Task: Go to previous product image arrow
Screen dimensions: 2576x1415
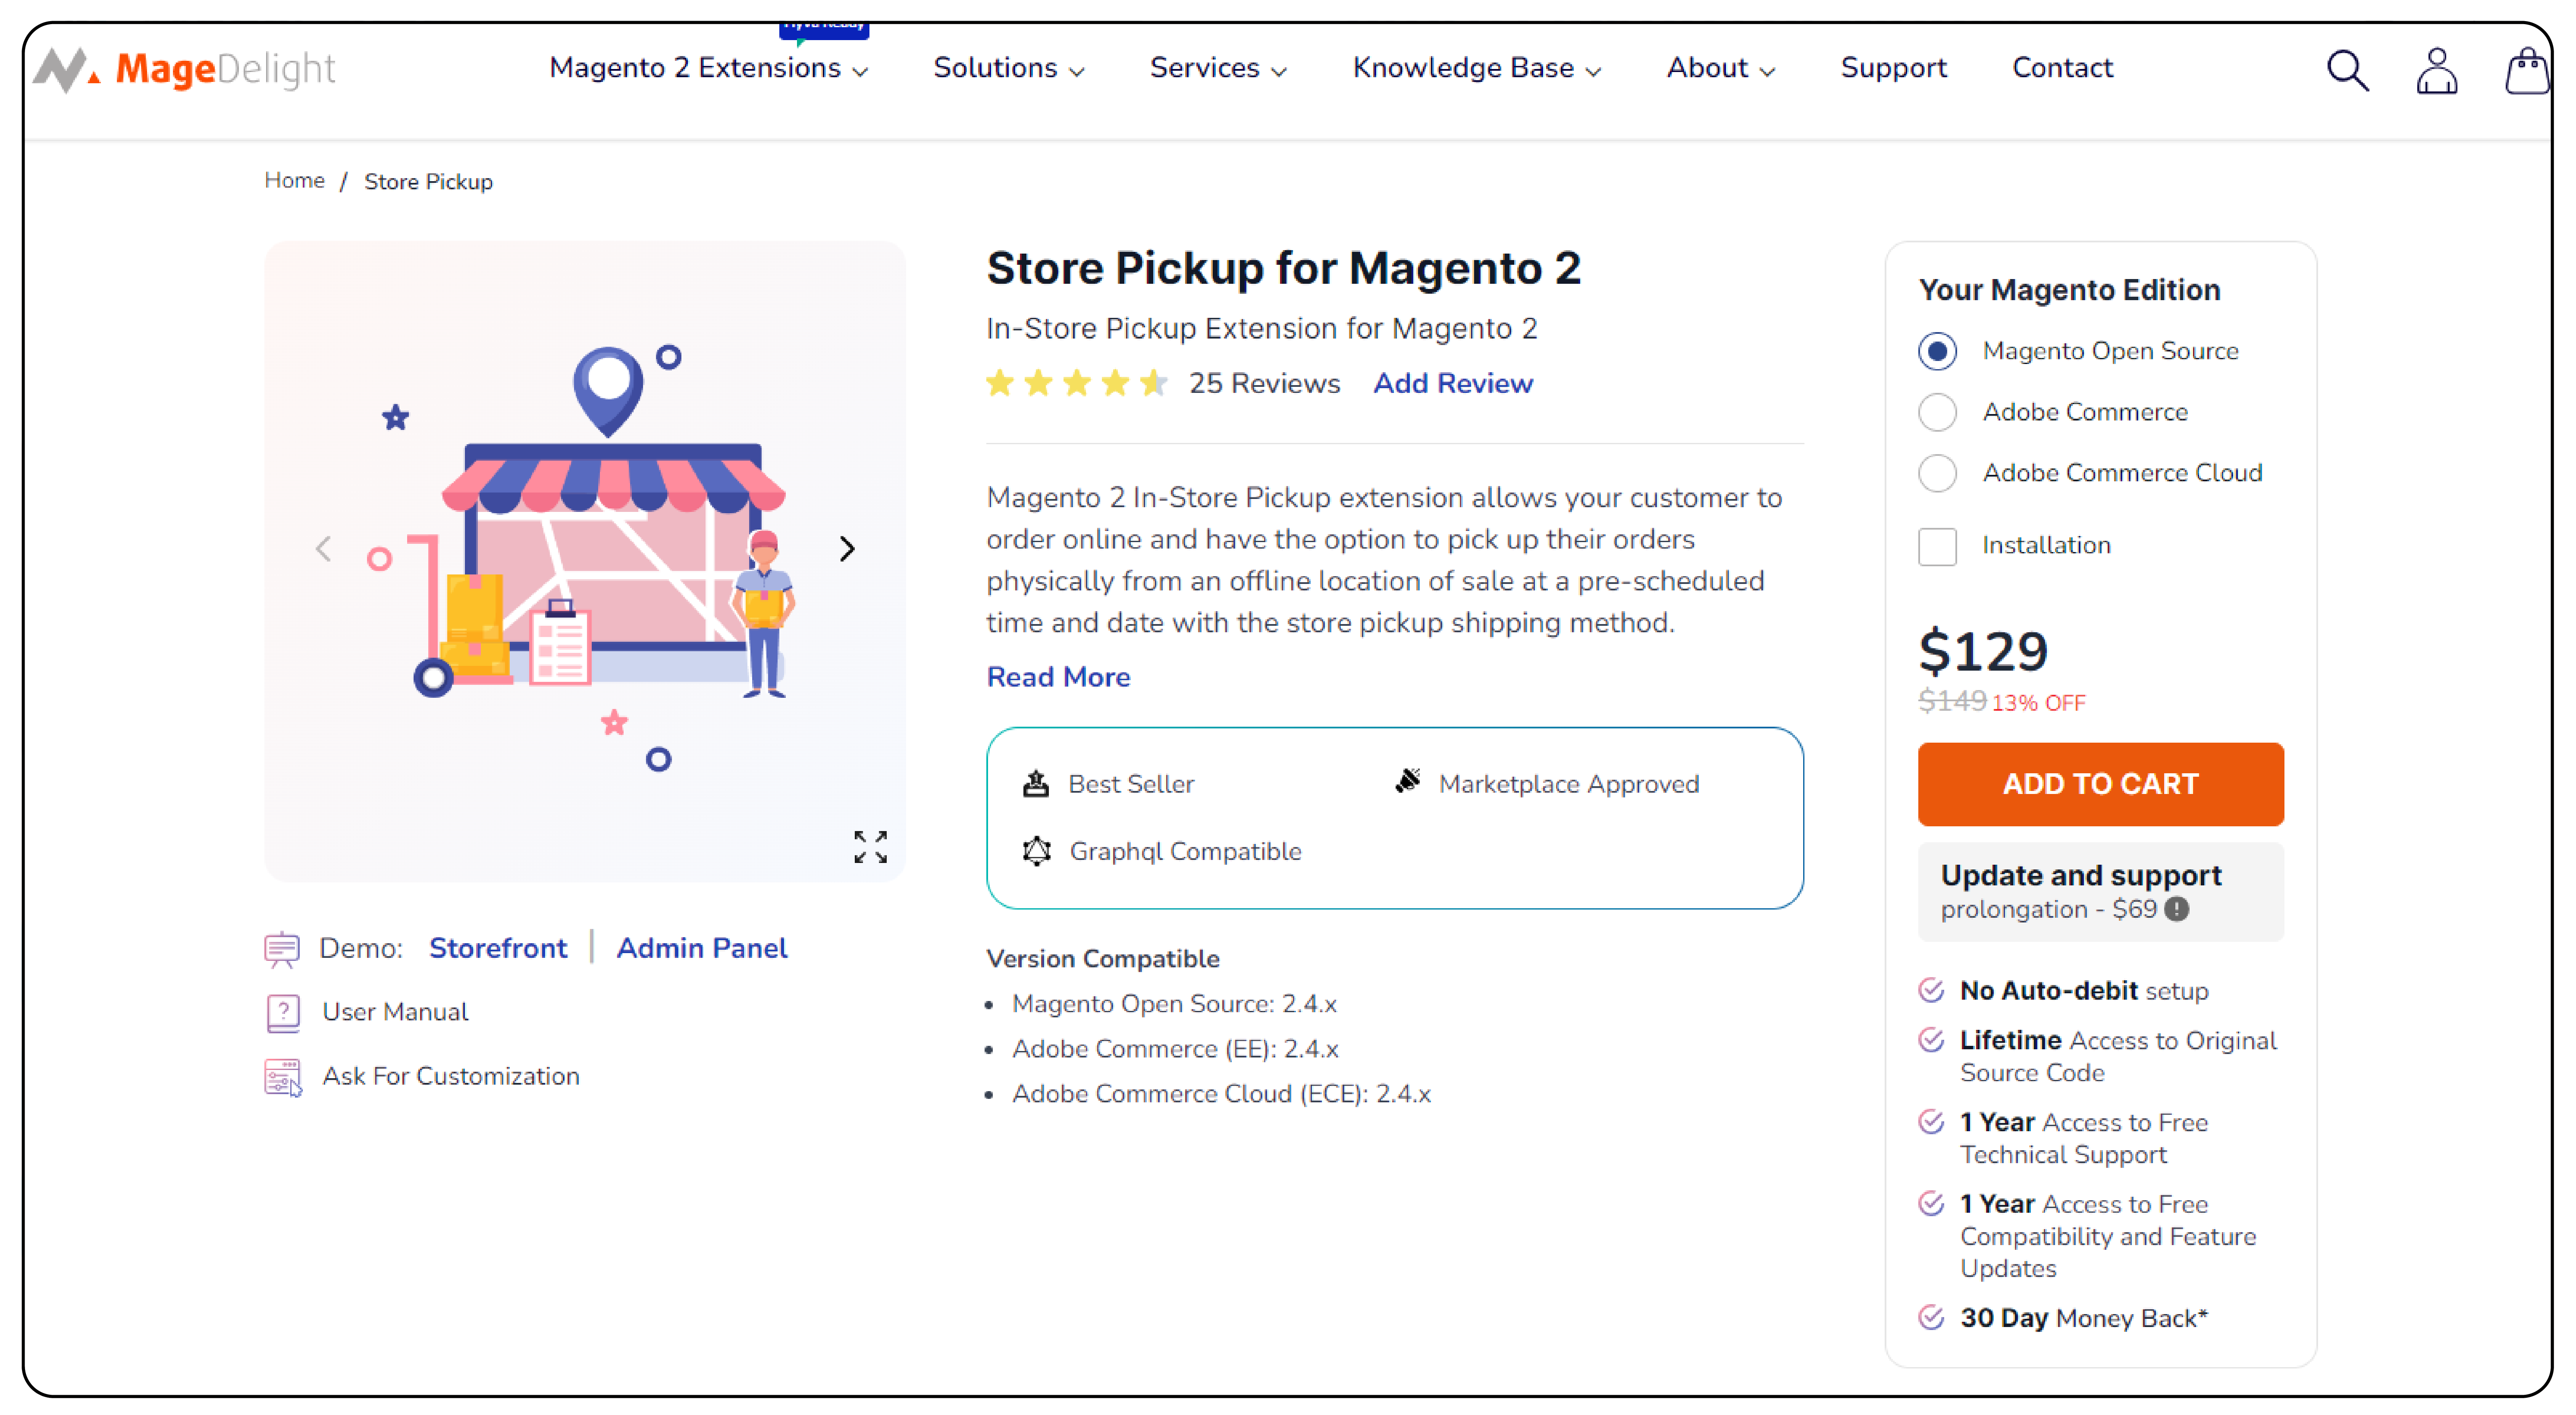Action: tap(323, 548)
